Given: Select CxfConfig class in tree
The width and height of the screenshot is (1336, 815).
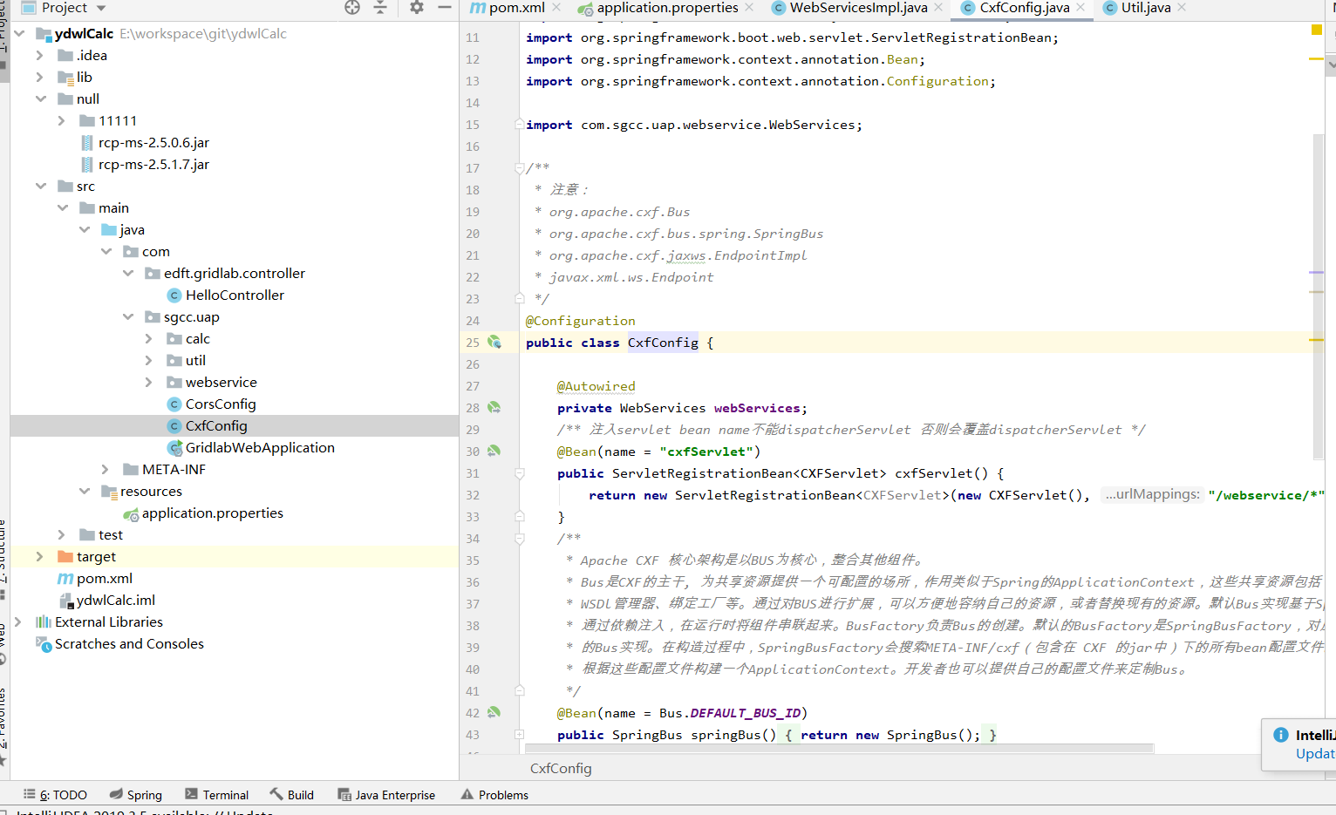Looking at the screenshot, I should pyautogui.click(x=216, y=426).
